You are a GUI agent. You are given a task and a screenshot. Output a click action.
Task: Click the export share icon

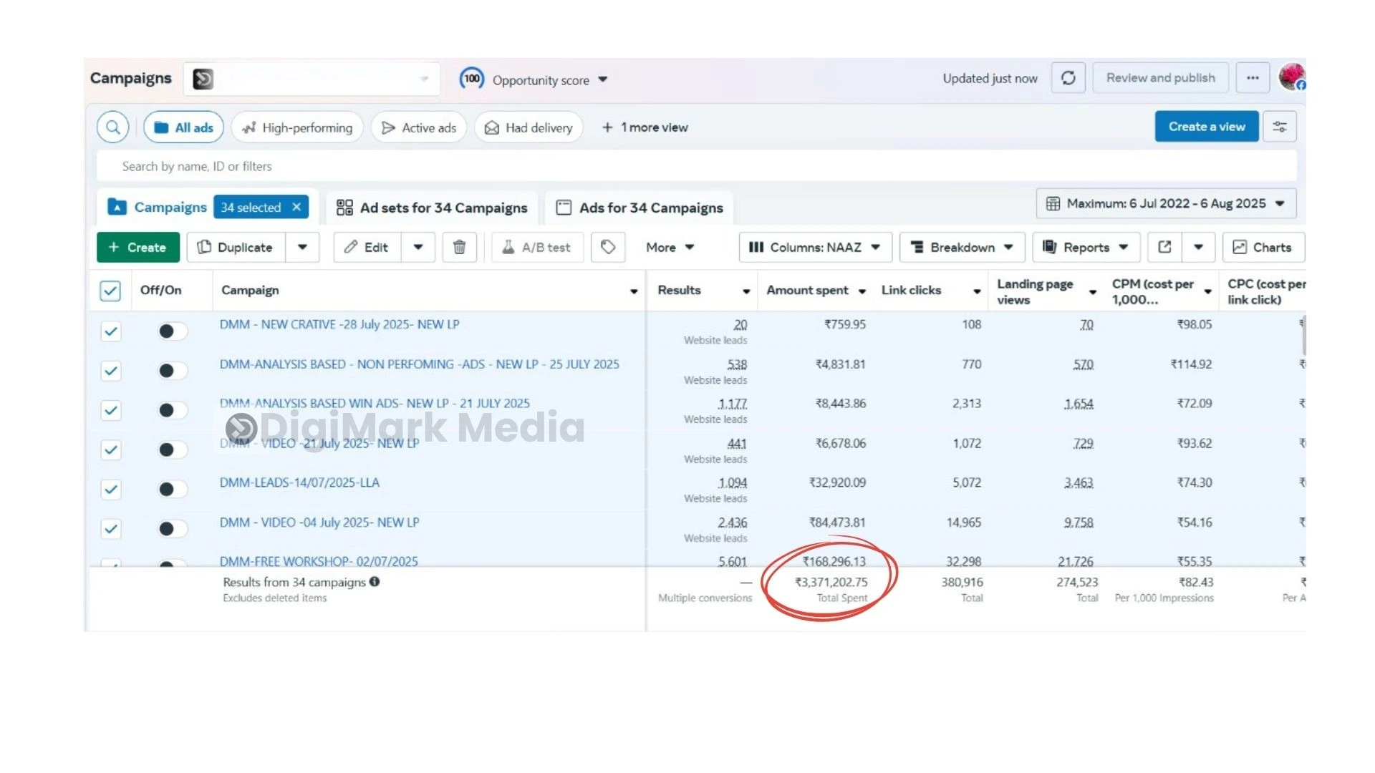(1164, 247)
